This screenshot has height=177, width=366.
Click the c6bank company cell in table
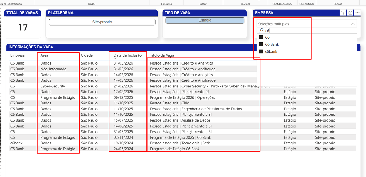pyautogui.click(x=16, y=143)
